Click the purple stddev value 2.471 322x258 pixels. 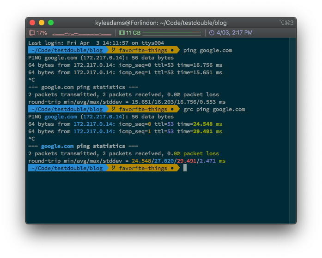pyautogui.click(x=207, y=161)
